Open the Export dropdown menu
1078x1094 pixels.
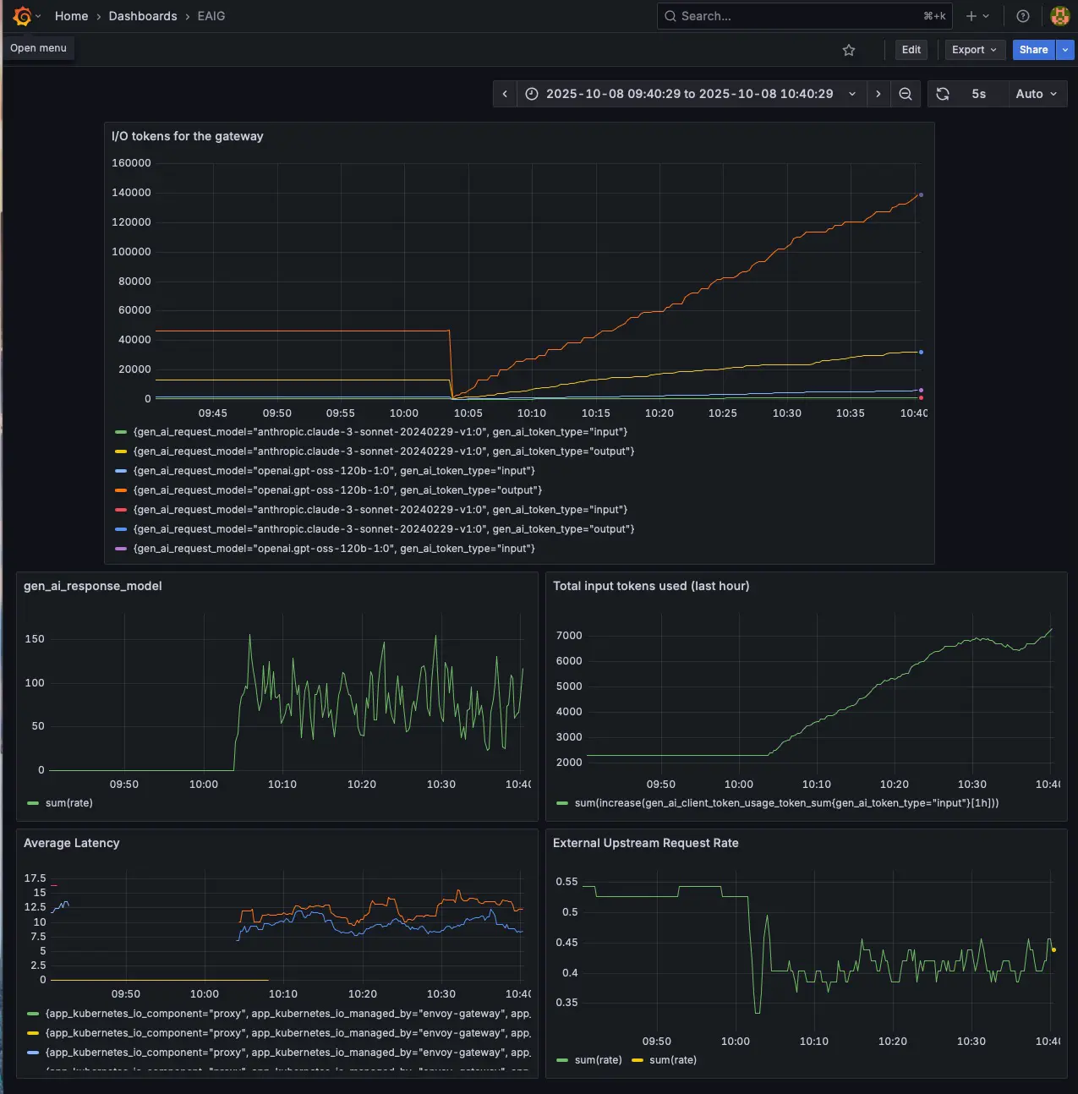coord(975,50)
